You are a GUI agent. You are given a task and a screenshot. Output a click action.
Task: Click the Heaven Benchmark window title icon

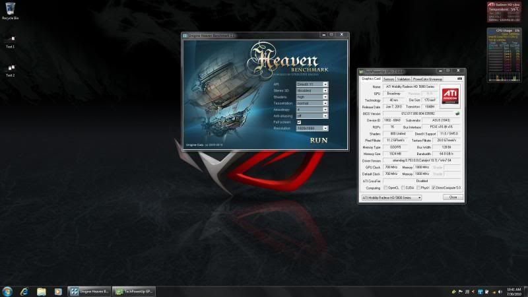tap(185, 36)
